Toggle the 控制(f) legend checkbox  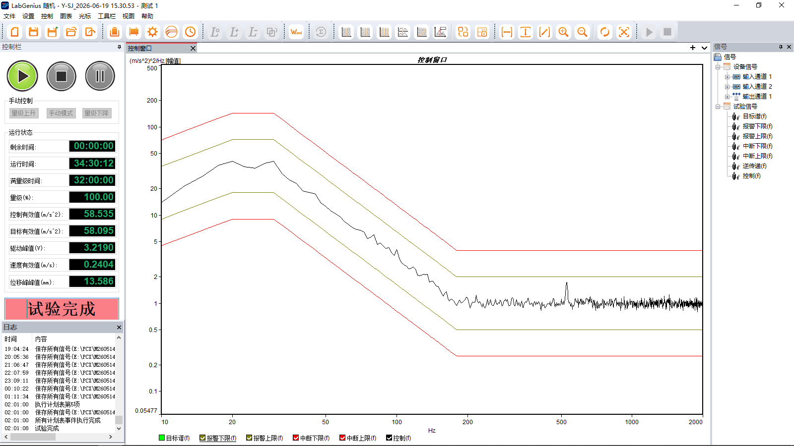389,438
